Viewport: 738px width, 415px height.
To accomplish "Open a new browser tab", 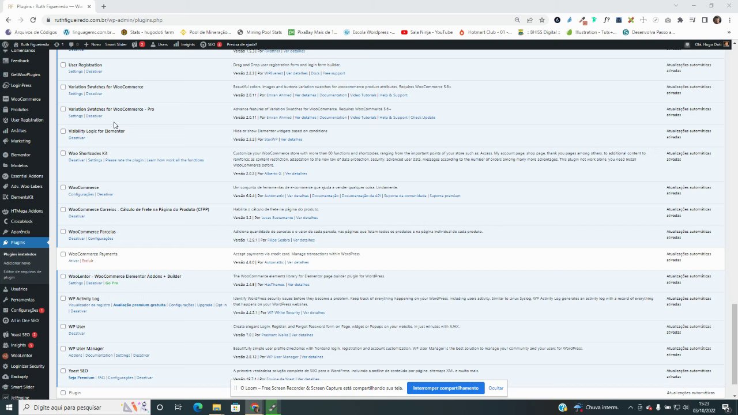I will [104, 6].
